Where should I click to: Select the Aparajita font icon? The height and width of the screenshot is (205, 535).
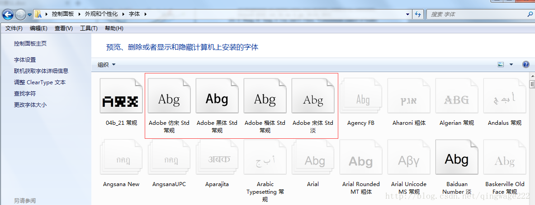point(217,157)
